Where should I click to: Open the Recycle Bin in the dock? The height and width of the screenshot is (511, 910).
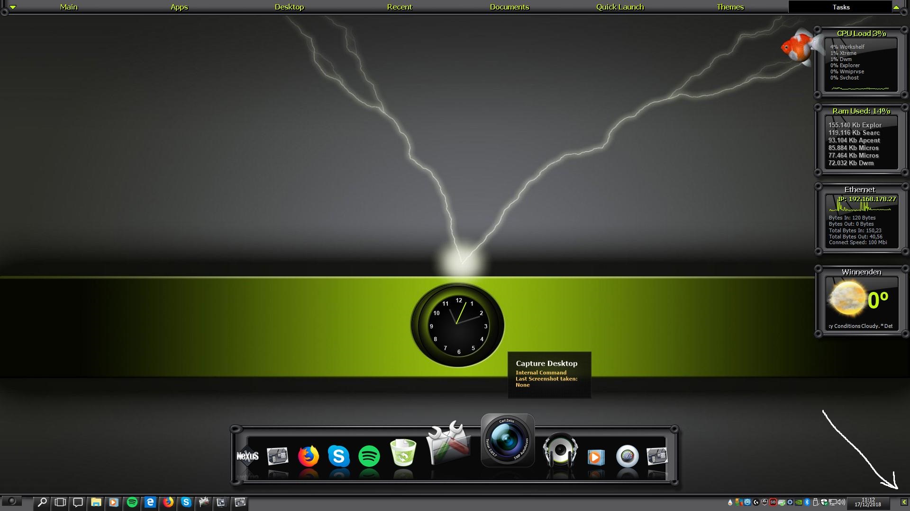click(x=403, y=453)
